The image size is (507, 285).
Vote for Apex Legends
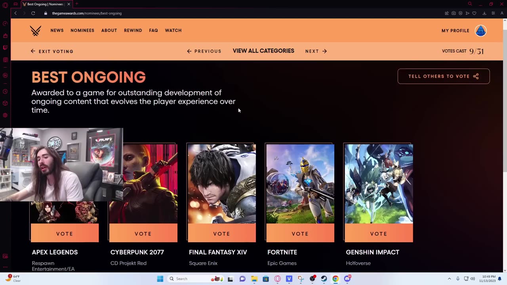click(65, 234)
